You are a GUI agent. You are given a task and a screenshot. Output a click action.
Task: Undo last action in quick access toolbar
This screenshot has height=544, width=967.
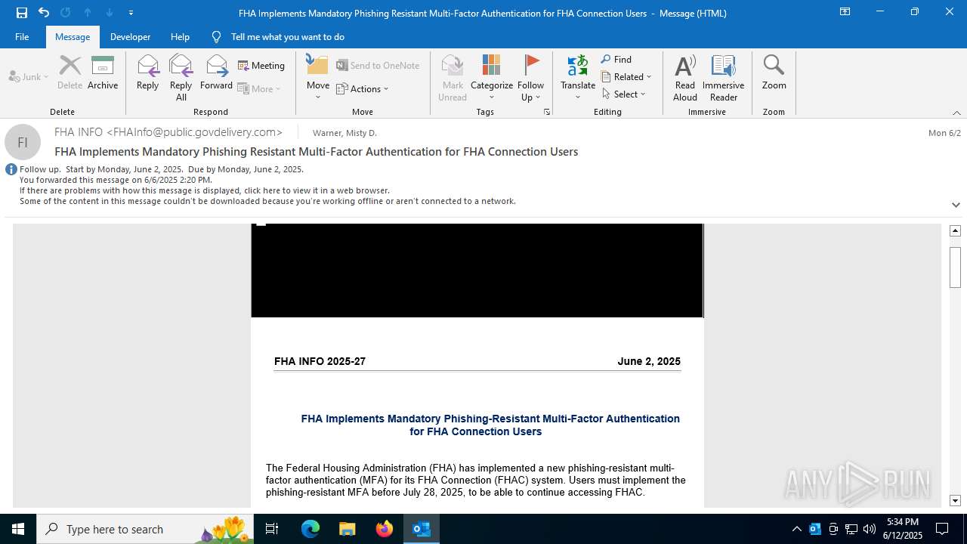tap(44, 13)
